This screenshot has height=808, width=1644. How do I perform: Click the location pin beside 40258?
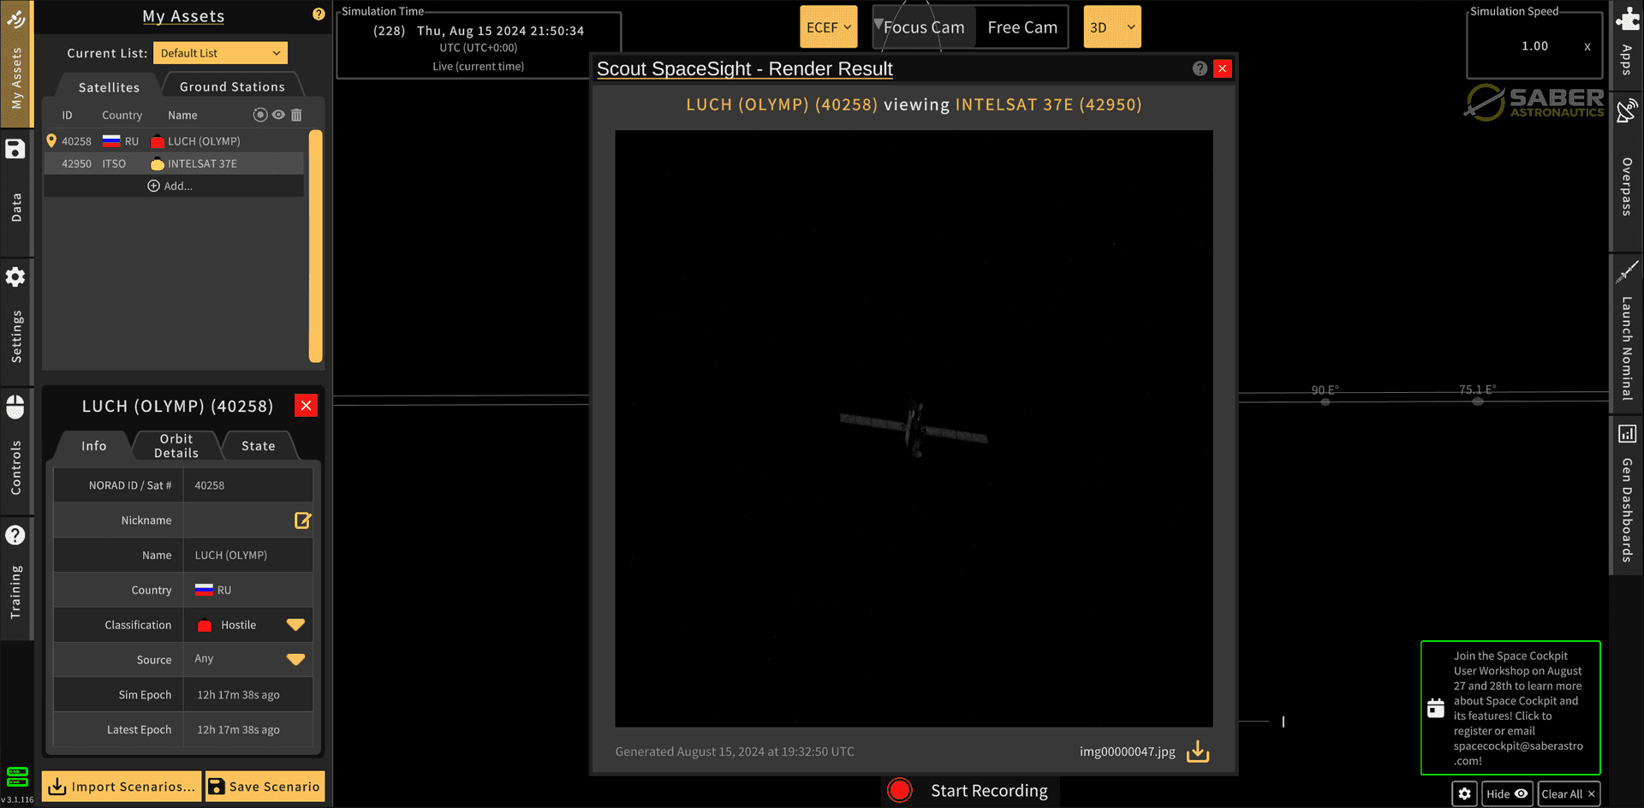tap(51, 140)
